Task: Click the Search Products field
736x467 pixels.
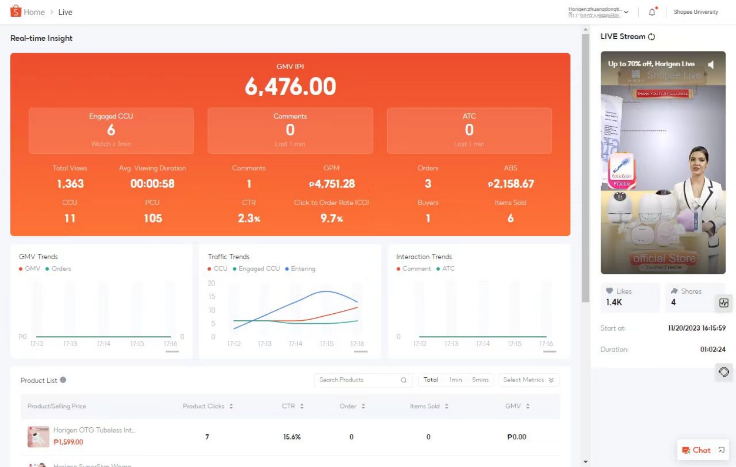Action: [x=363, y=380]
